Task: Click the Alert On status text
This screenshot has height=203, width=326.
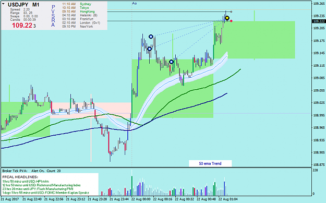Action: [x=38, y=171]
